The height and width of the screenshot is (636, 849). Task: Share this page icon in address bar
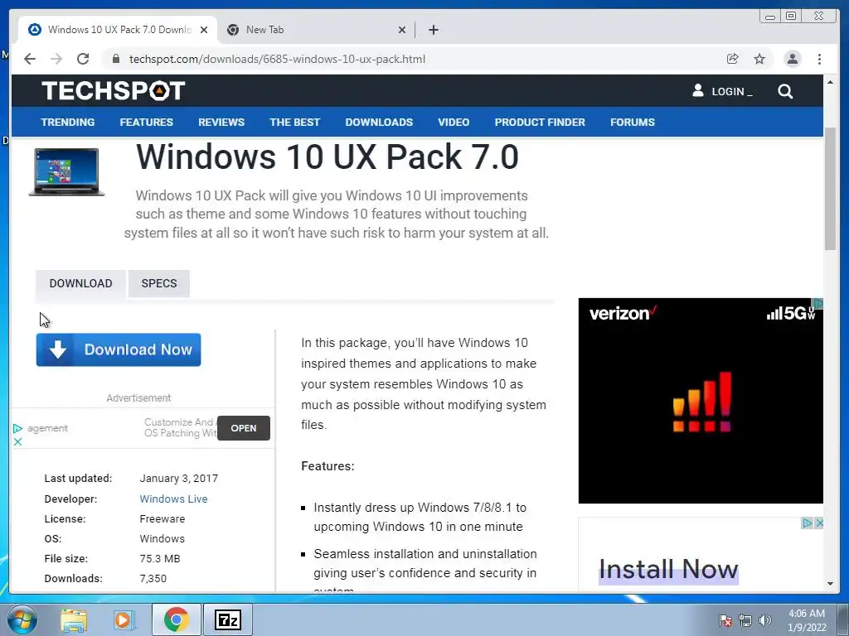(733, 59)
